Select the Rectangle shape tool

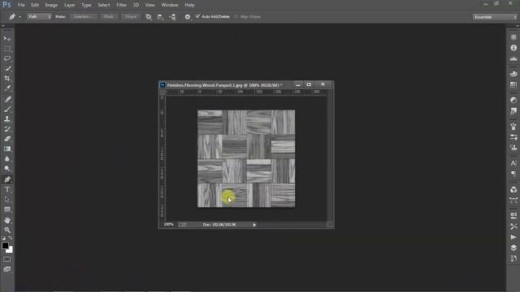7,209
